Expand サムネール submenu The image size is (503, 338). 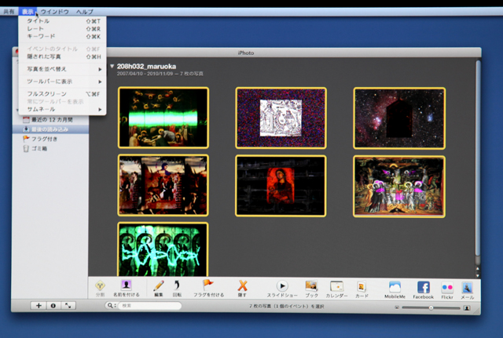point(63,110)
